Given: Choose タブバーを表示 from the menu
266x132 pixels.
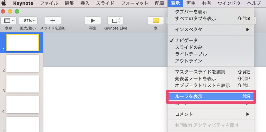Looking at the screenshot, I should tap(211, 12).
